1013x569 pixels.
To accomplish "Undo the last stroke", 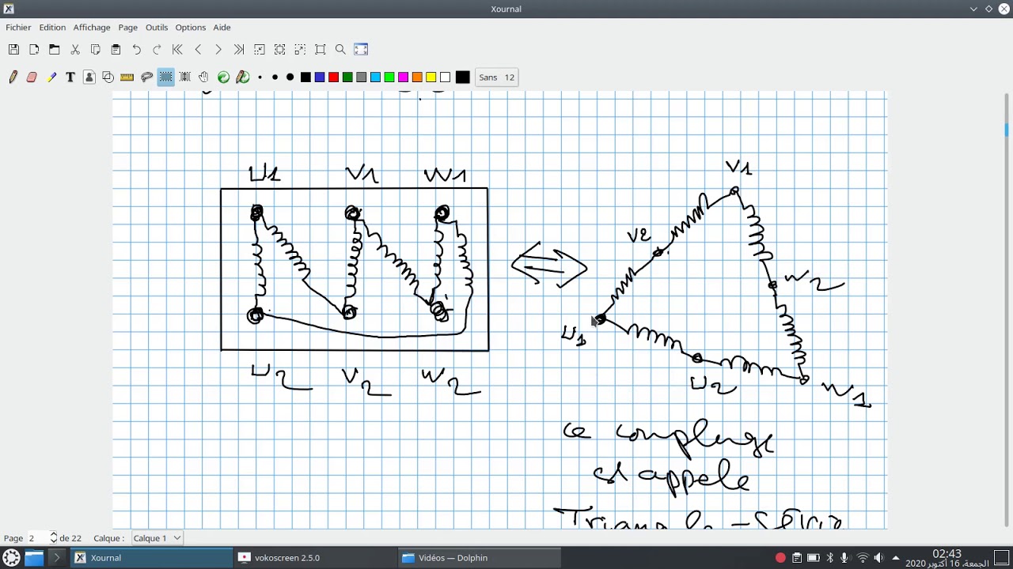I will (137, 50).
